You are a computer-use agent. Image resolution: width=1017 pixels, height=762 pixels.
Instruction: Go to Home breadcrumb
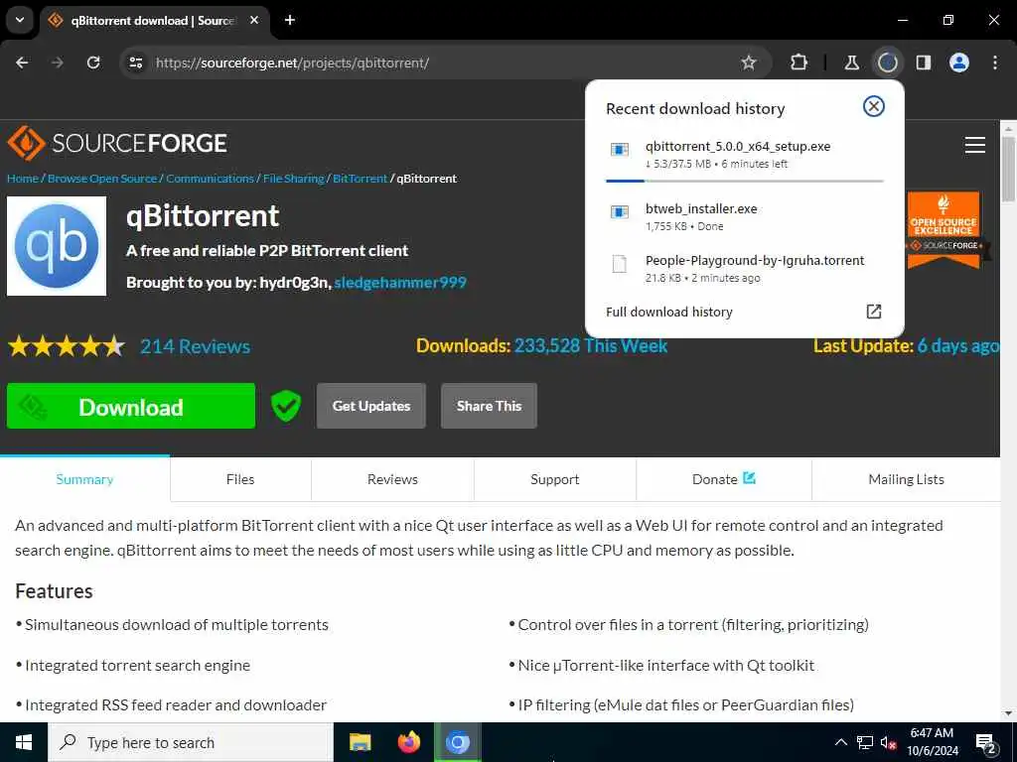pos(23,179)
